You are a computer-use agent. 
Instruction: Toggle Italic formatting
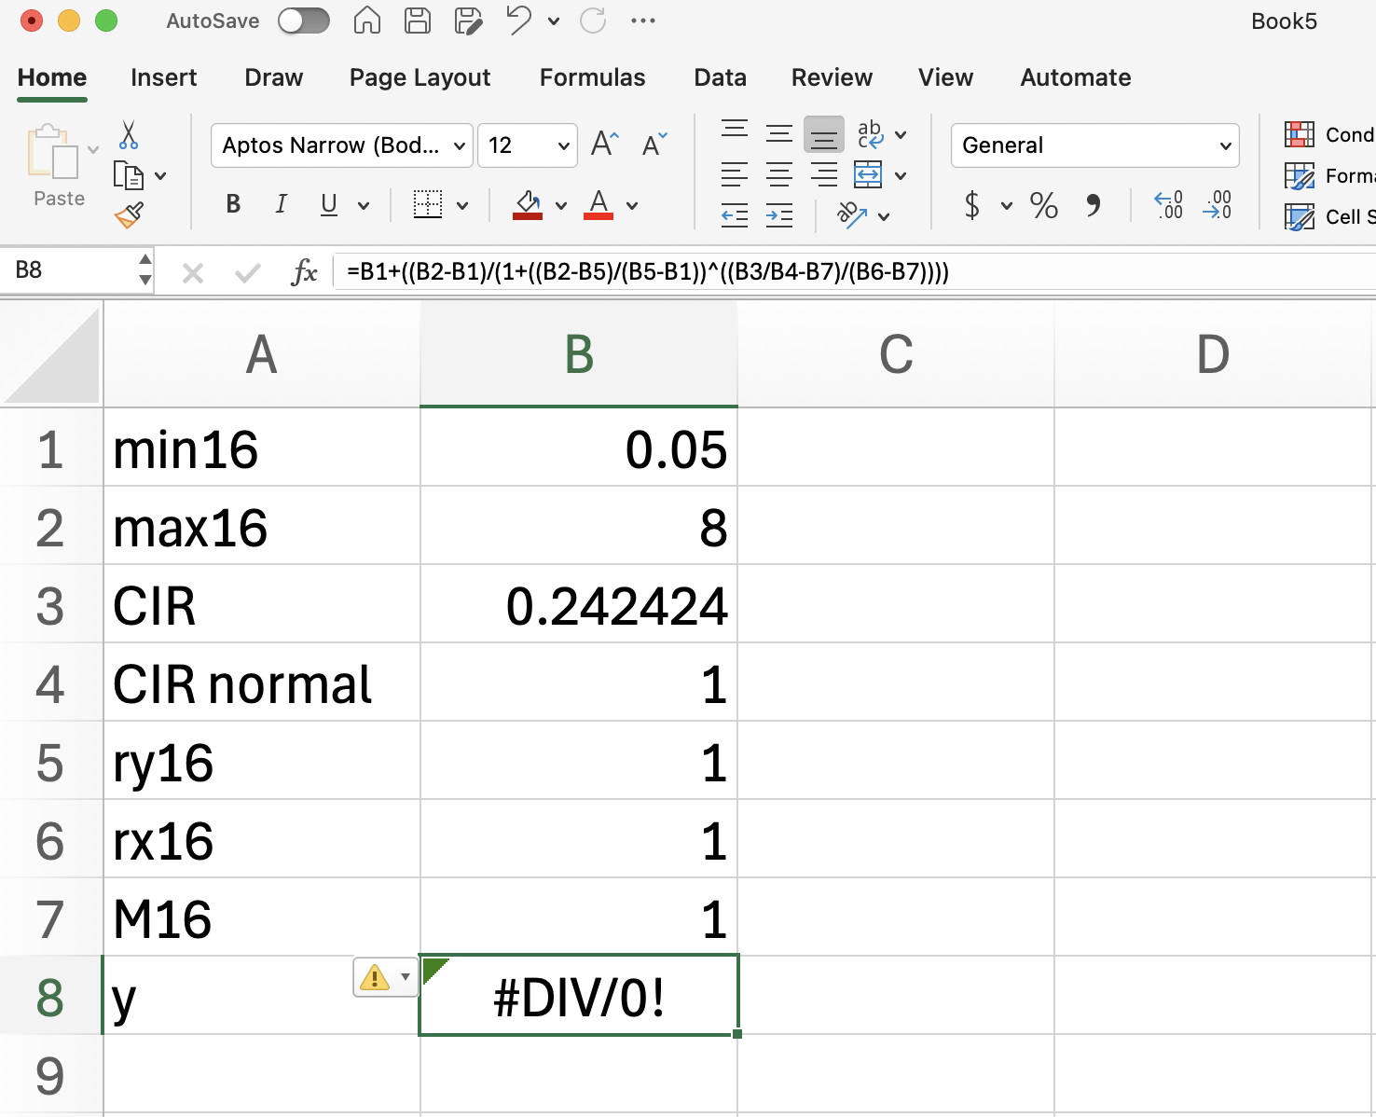coord(281,204)
